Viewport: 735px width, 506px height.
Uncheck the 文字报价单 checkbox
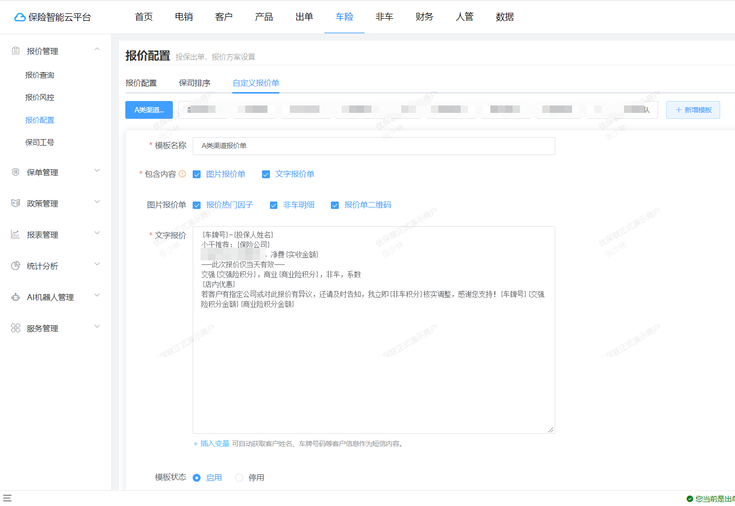pyautogui.click(x=266, y=174)
